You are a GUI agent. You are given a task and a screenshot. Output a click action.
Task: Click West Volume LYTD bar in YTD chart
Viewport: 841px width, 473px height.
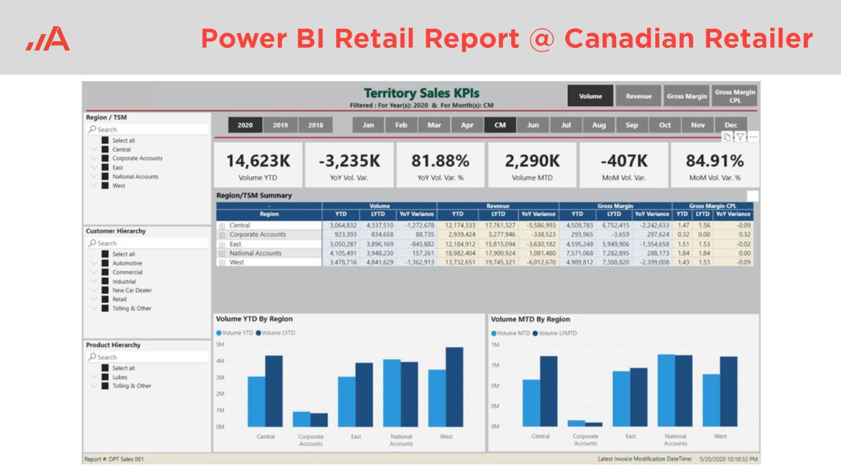point(454,387)
